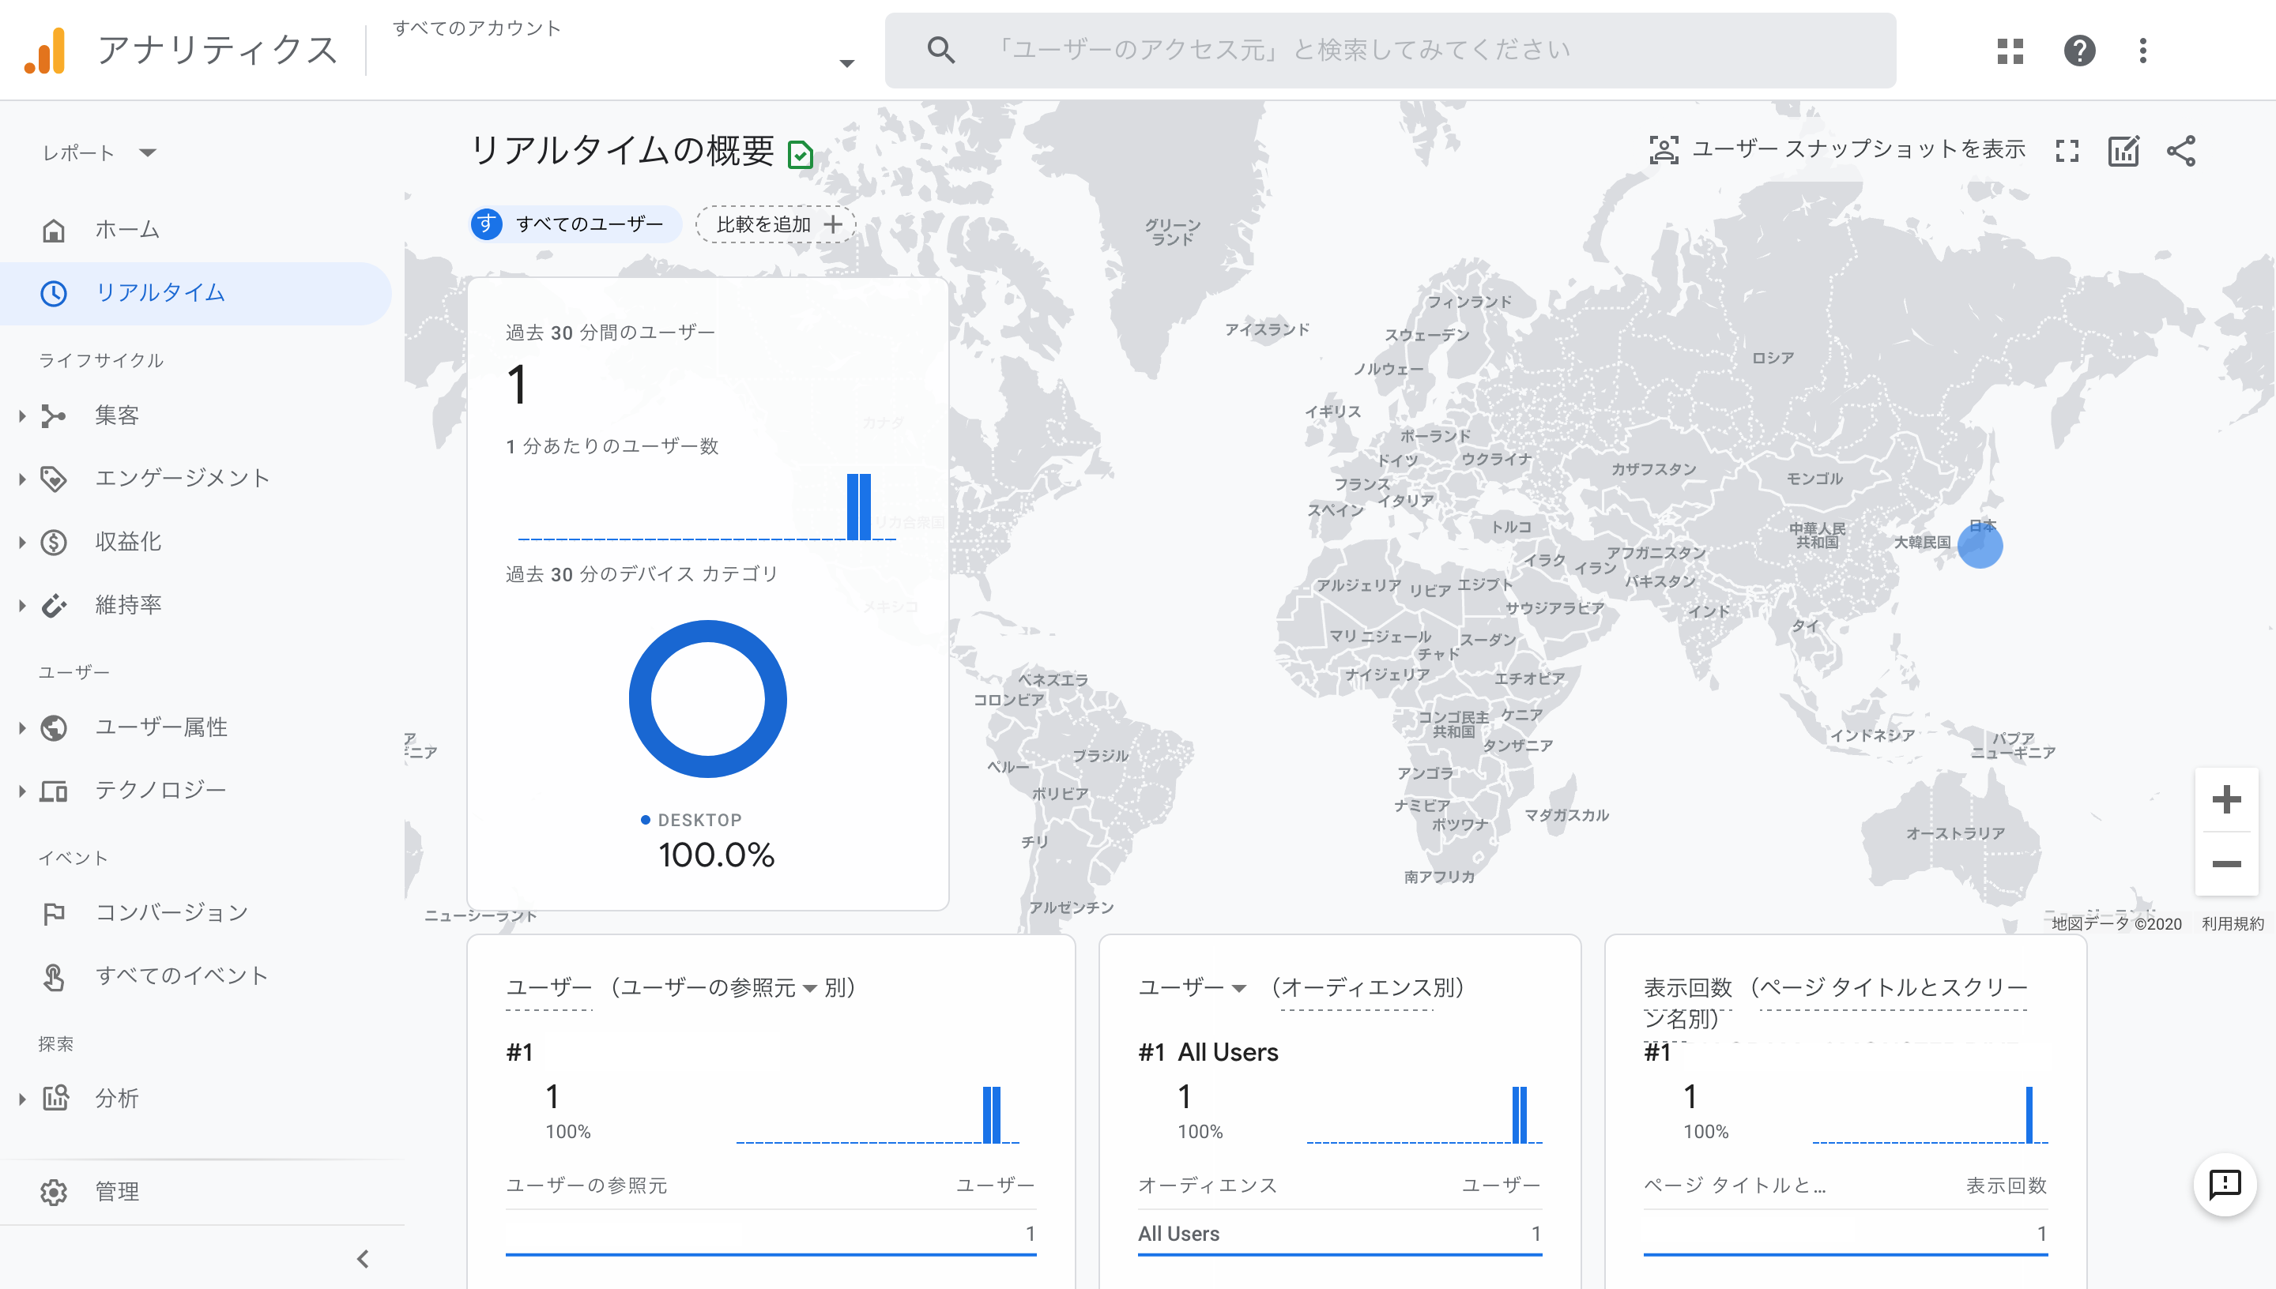Open すべてのイベント in sidebar

(196, 976)
